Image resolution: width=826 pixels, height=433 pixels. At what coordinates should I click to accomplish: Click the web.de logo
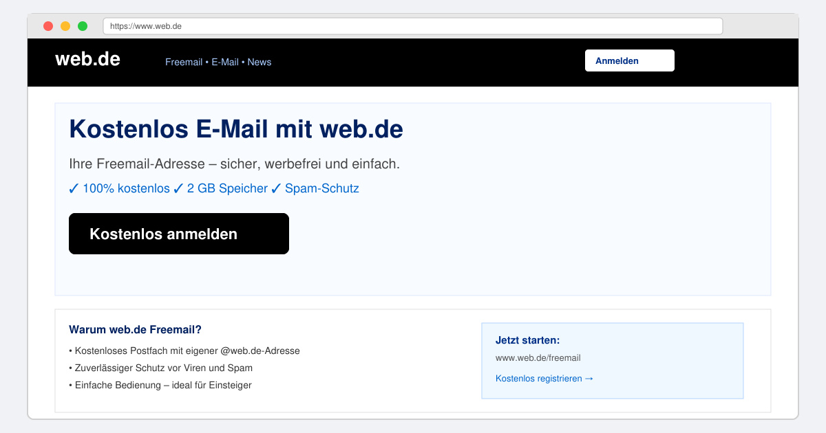[x=87, y=59]
